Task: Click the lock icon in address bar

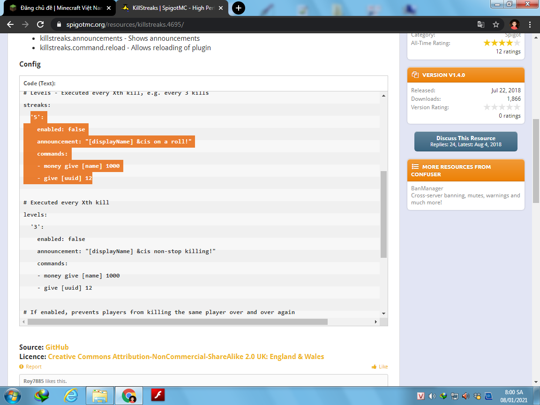Action: pos(59,24)
